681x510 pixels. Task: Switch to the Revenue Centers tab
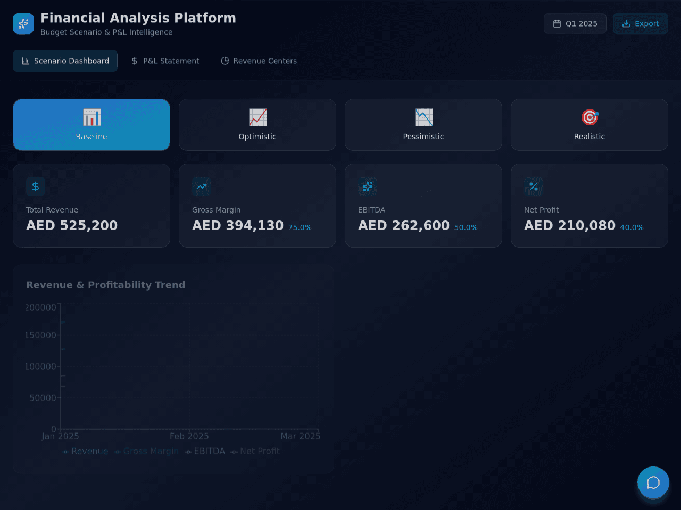coord(259,61)
